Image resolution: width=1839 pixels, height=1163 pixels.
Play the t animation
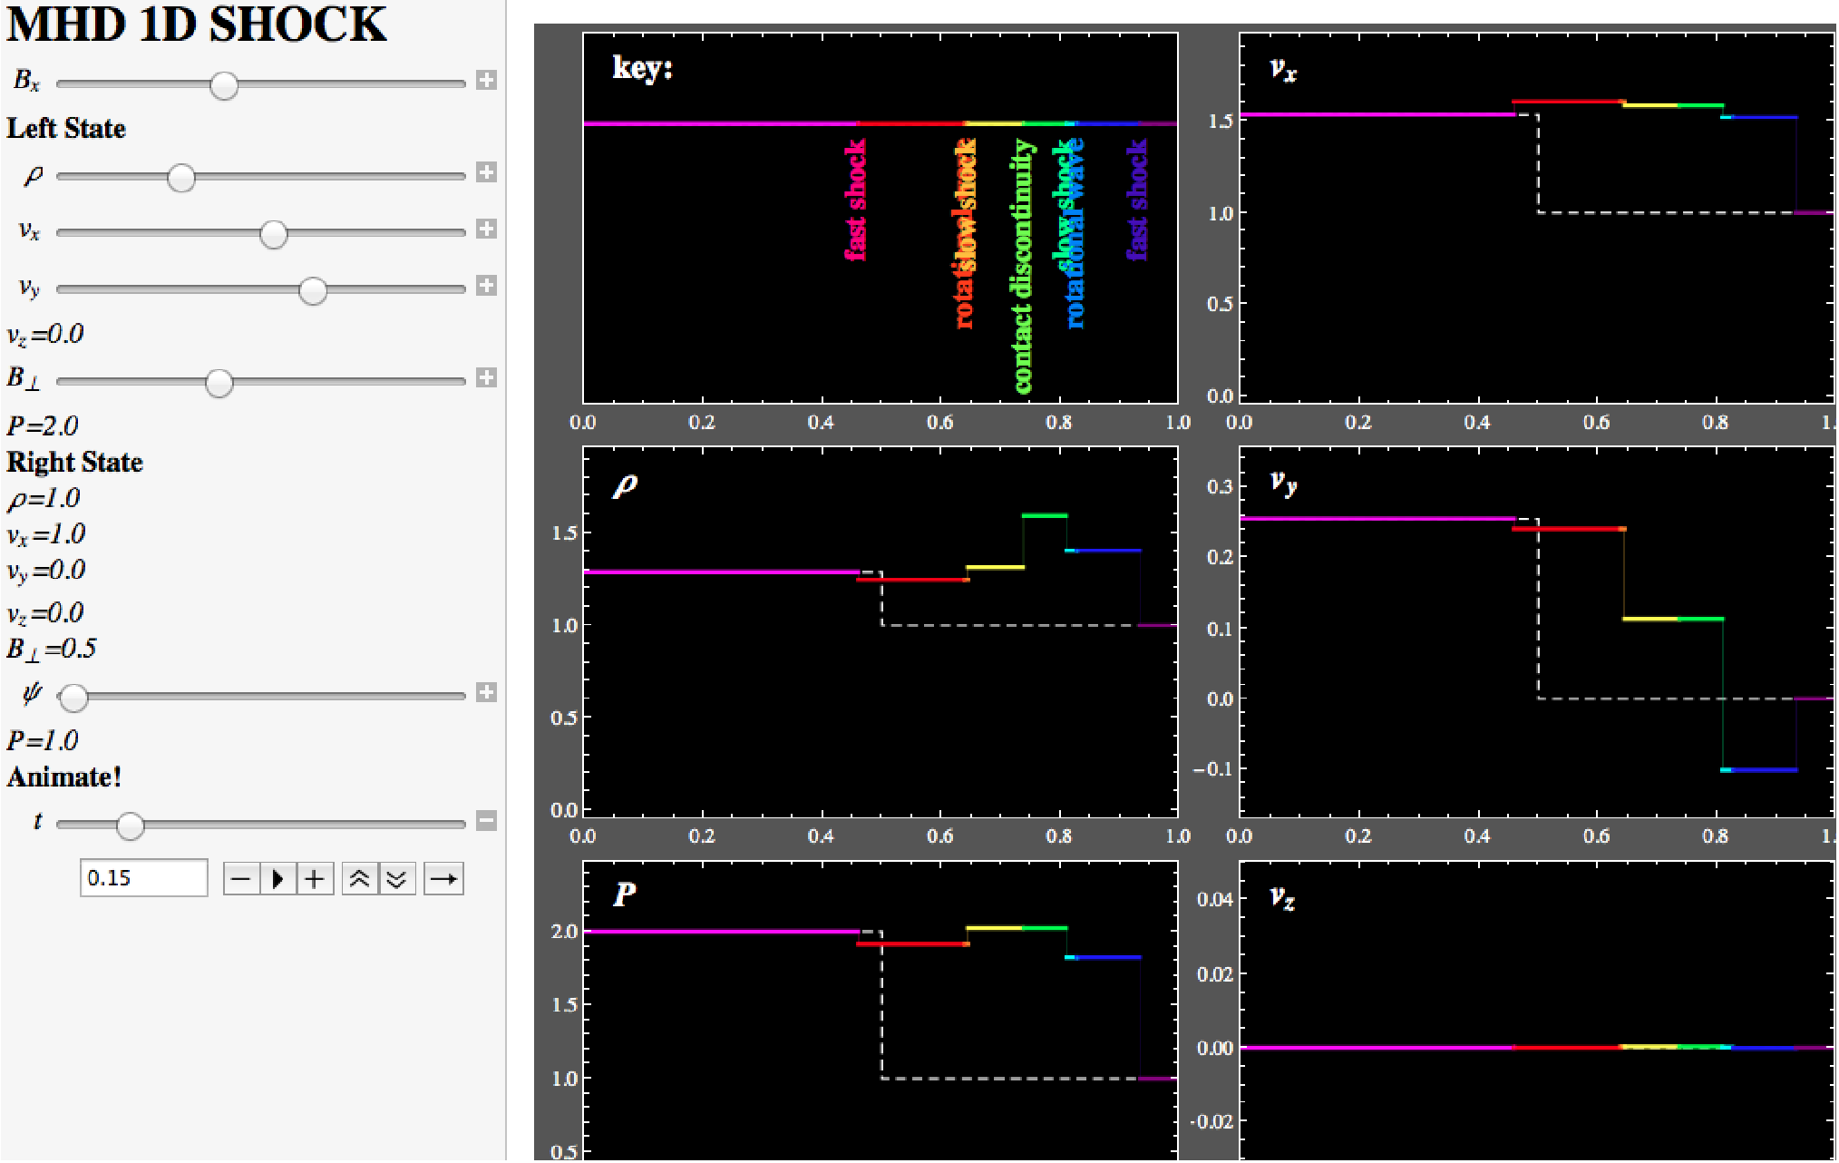point(278,878)
